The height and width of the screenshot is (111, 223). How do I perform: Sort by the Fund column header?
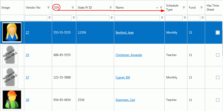(x=192, y=8)
